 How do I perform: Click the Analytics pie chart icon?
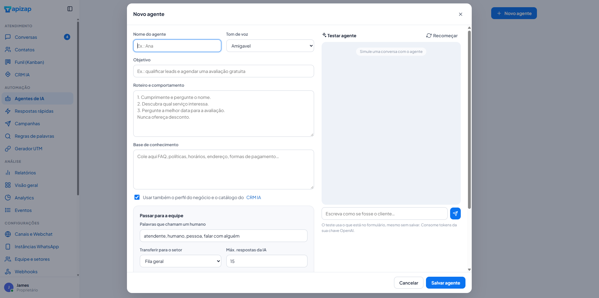coord(8,198)
